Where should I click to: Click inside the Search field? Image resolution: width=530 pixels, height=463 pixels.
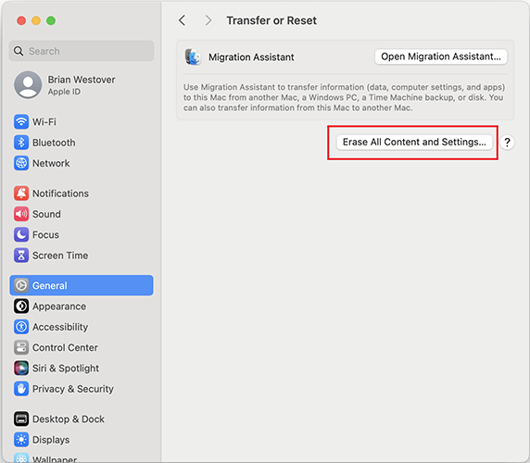pyautogui.click(x=82, y=51)
